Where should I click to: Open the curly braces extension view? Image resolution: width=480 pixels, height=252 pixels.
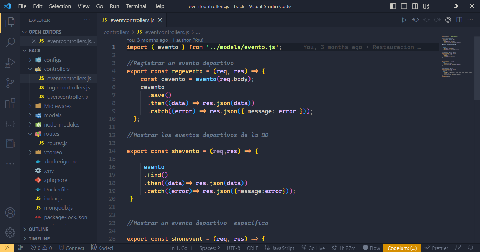pyautogui.click(x=10, y=124)
